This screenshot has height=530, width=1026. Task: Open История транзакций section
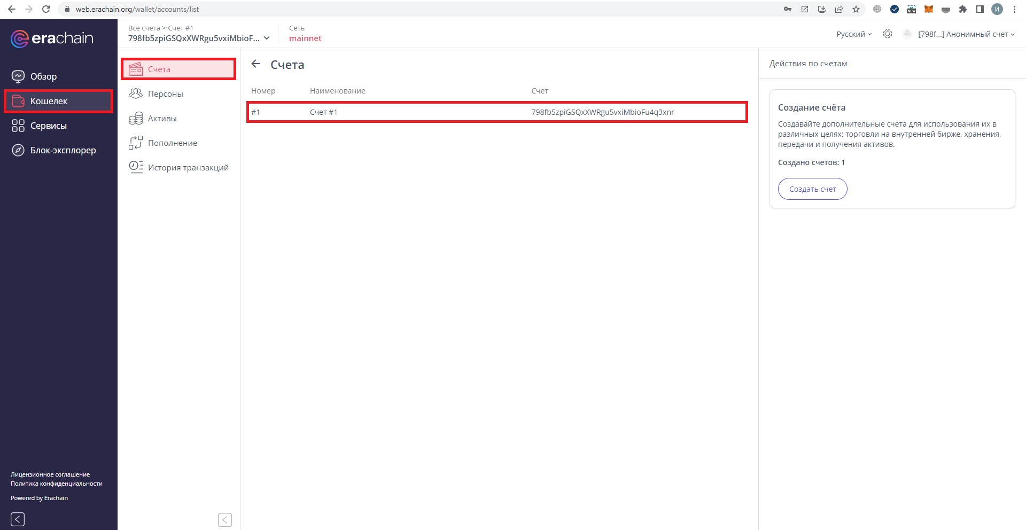pos(188,168)
